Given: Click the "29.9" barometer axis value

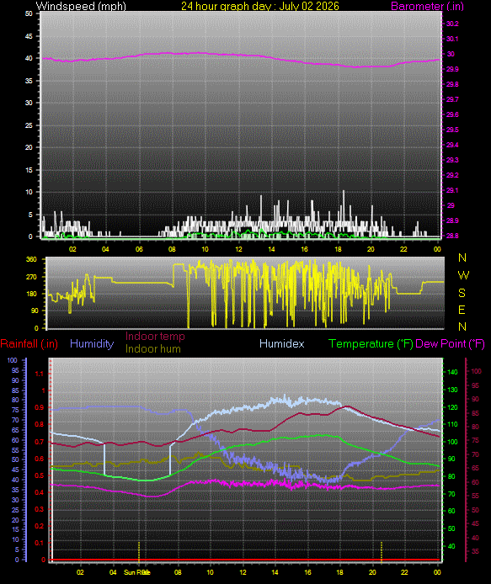Looking at the screenshot, I should pyautogui.click(x=452, y=69).
